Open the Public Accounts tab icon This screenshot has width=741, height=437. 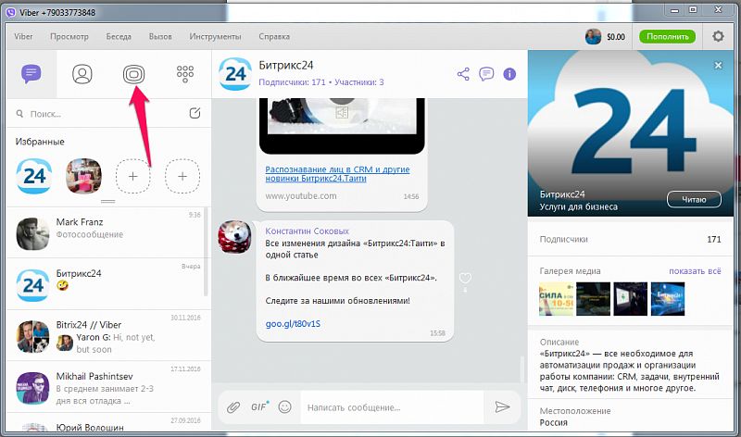(133, 74)
